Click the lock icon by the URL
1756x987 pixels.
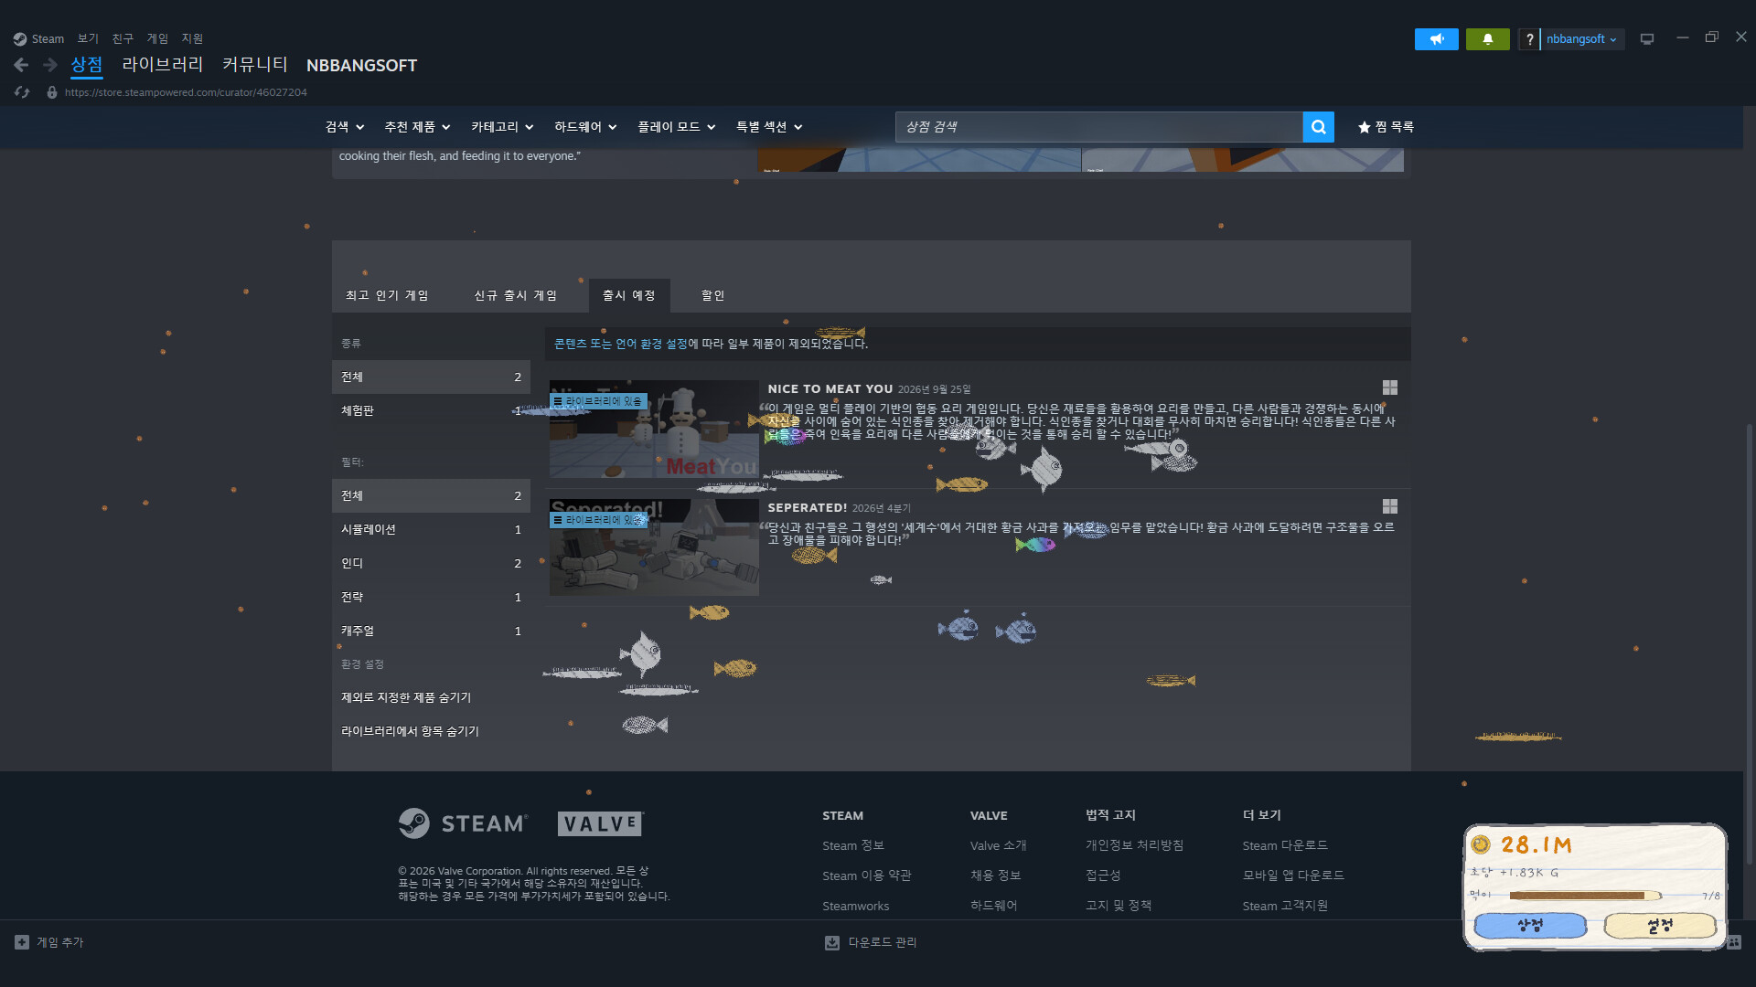[x=52, y=92]
